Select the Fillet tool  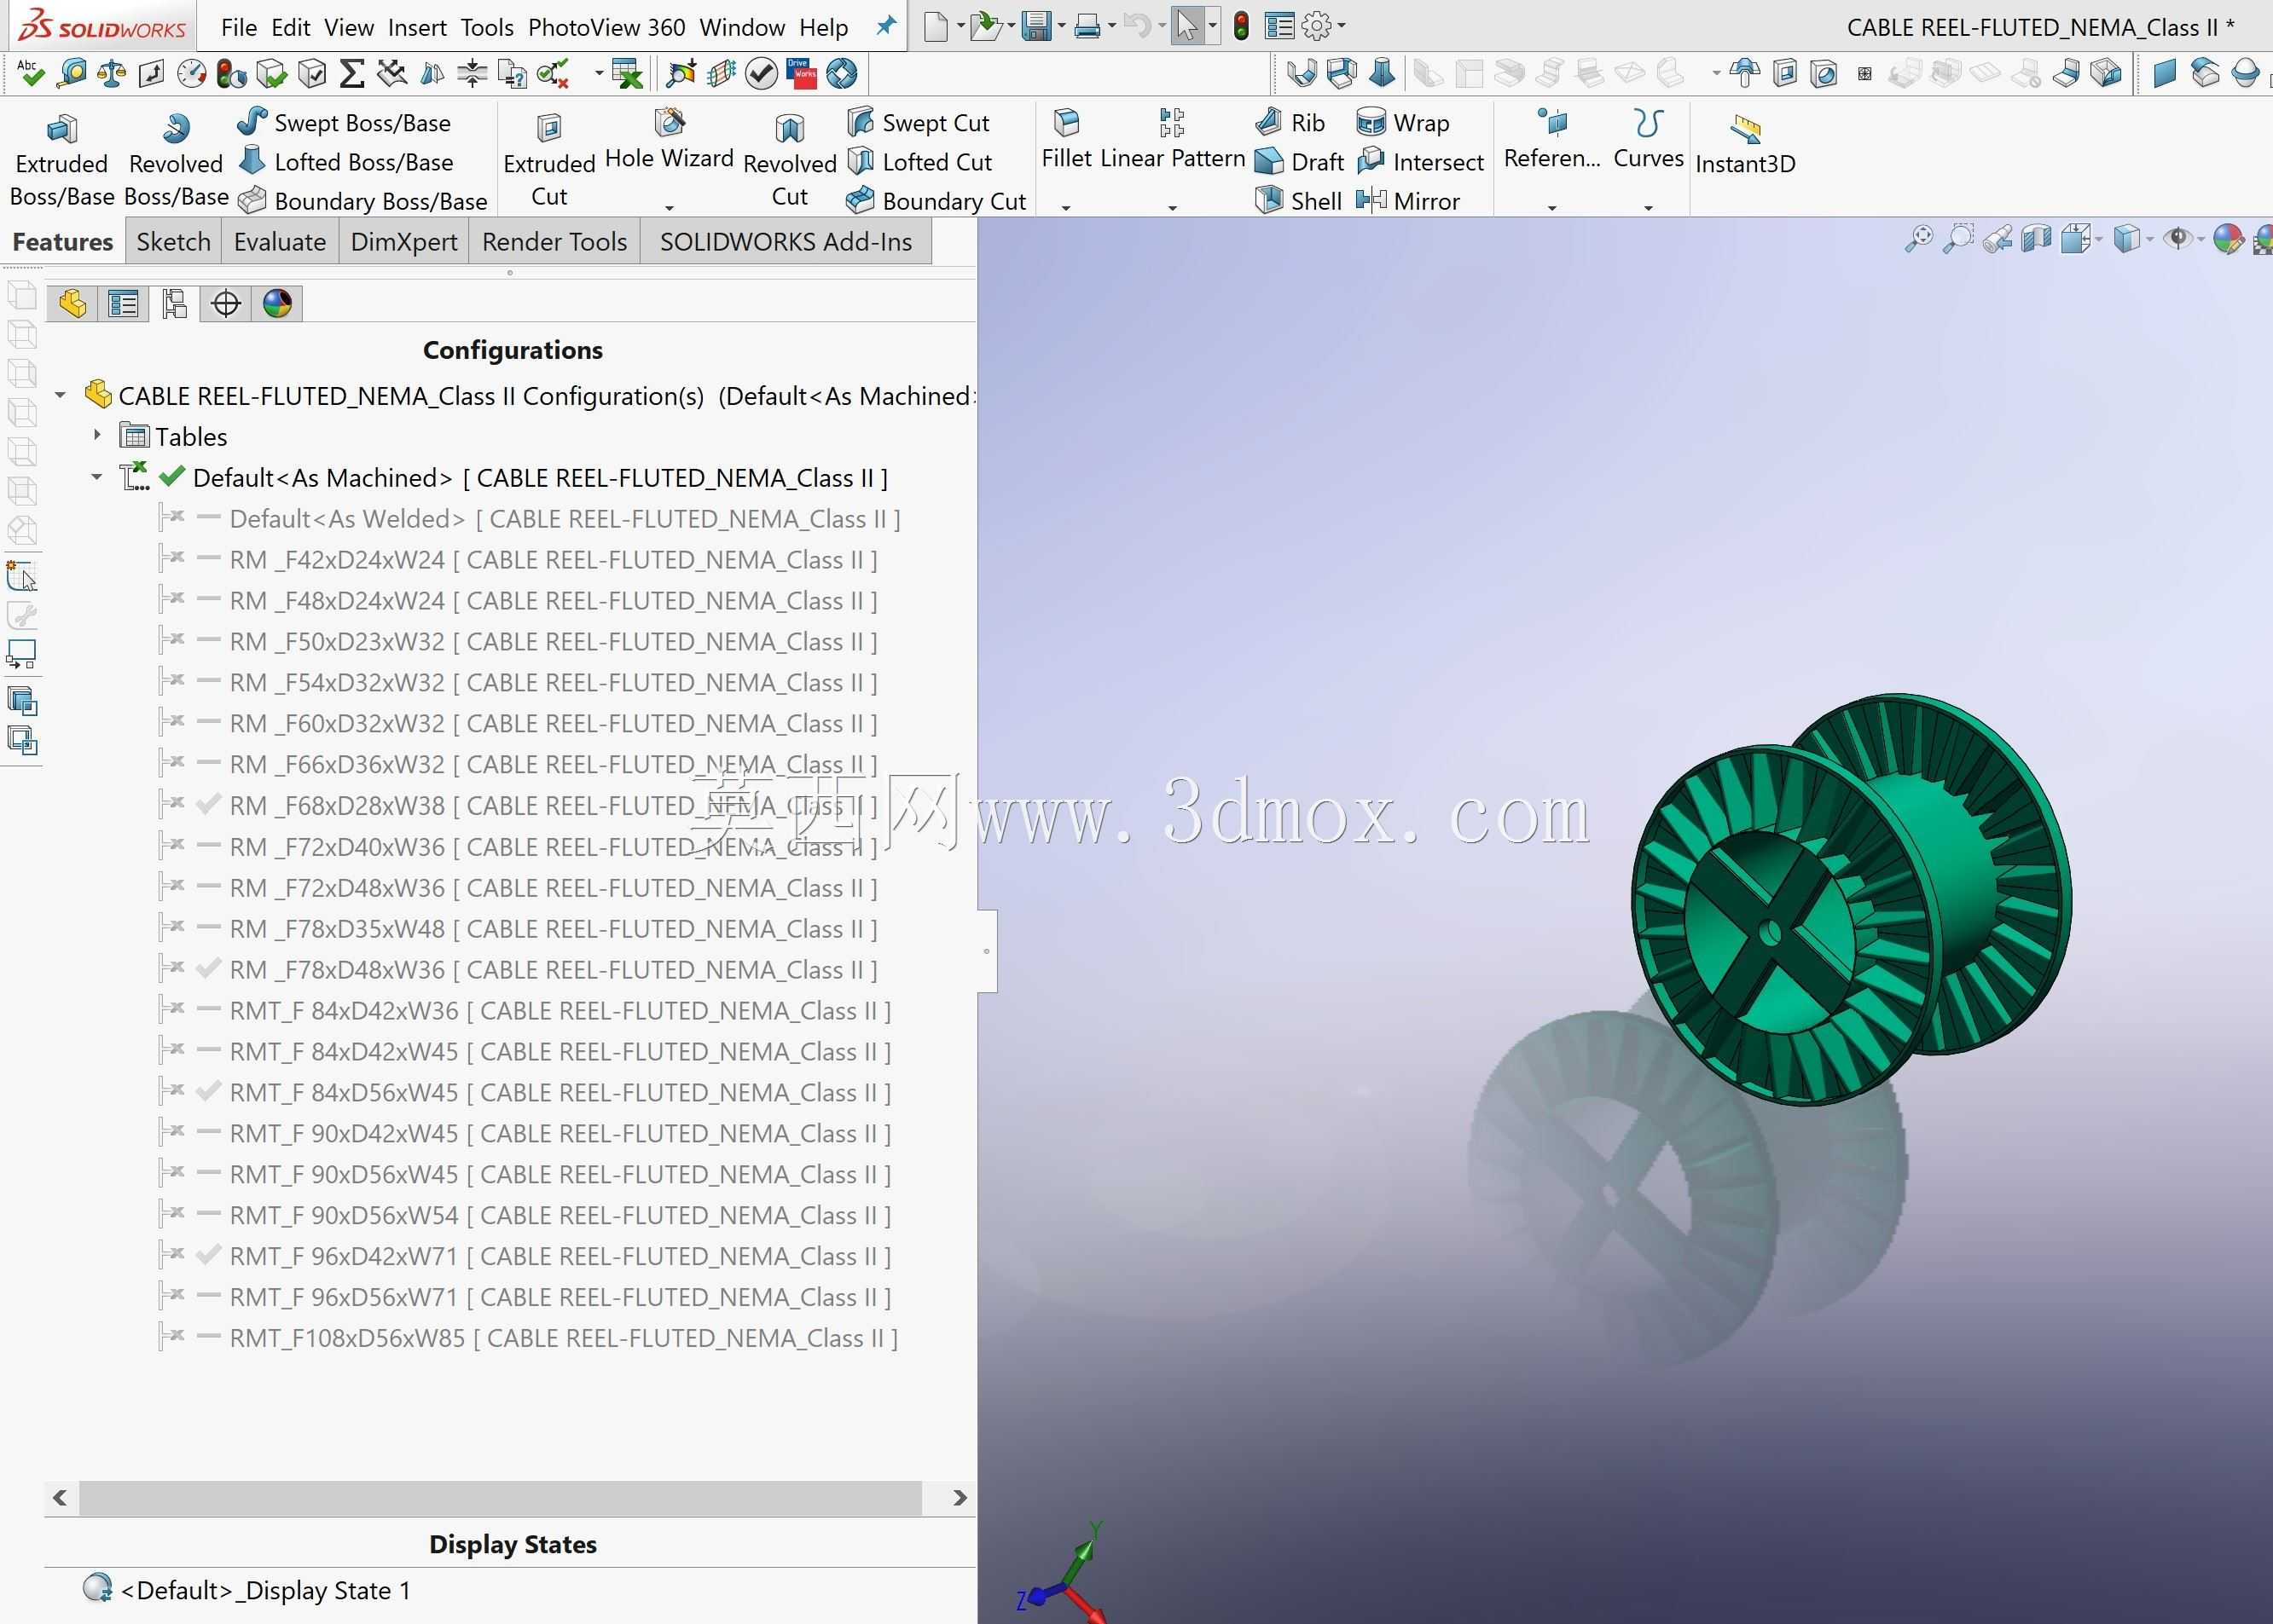coord(1066,140)
